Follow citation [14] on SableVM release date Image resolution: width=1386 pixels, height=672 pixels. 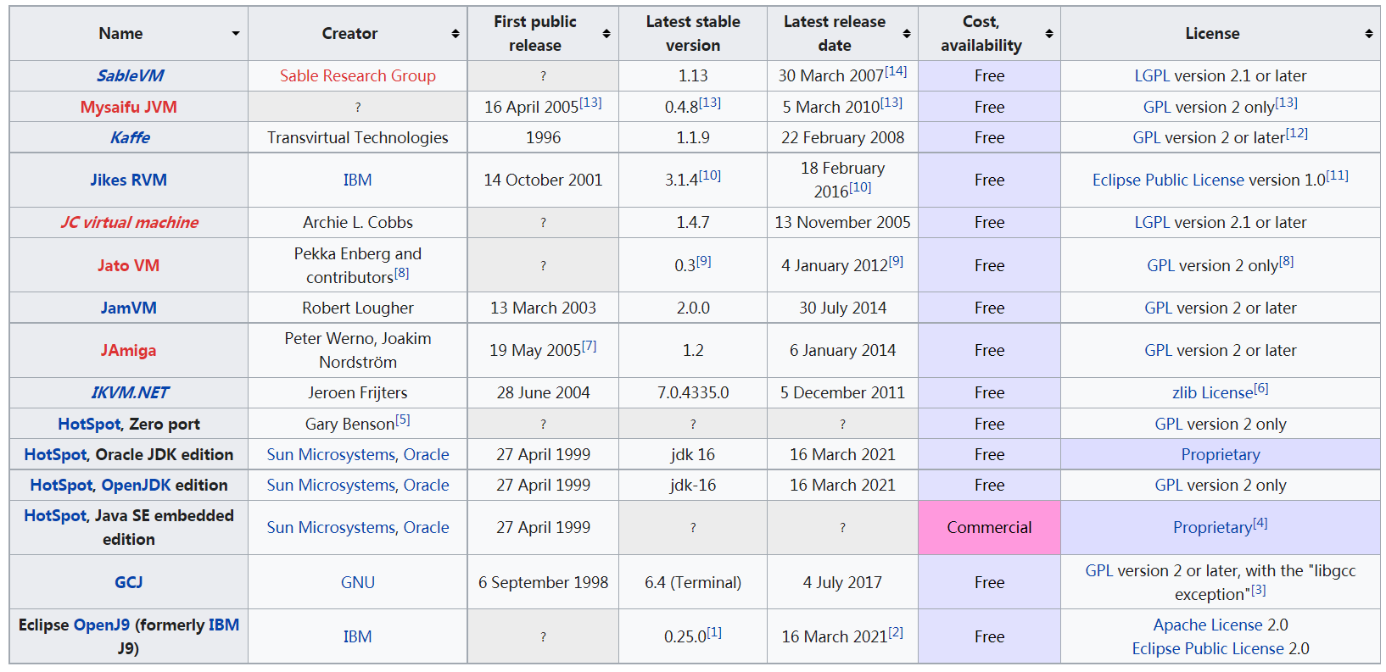pos(896,71)
